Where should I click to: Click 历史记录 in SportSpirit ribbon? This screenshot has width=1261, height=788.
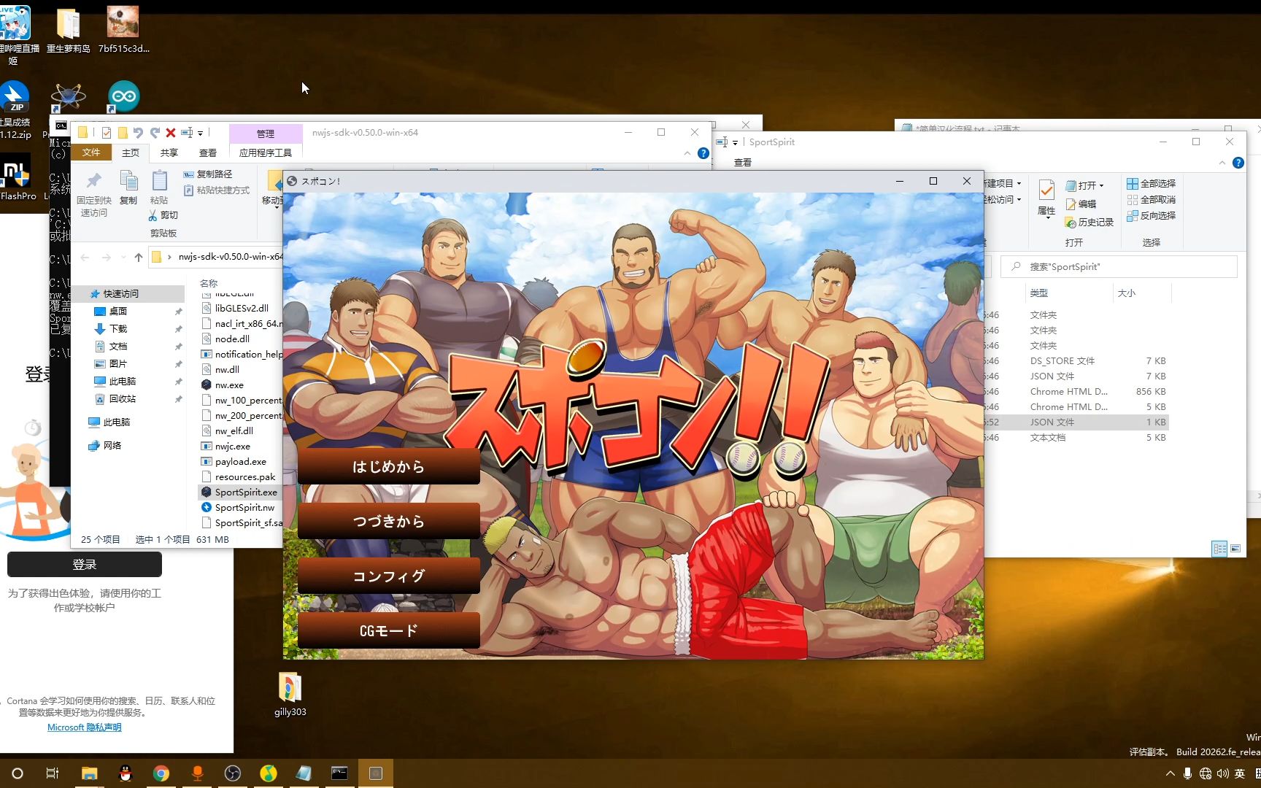pos(1090,223)
